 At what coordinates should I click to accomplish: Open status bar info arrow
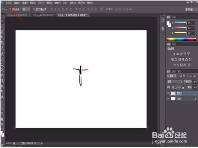[42, 144]
